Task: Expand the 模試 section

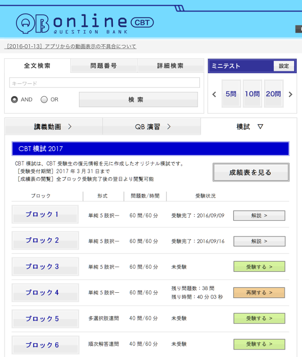Action: (x=249, y=127)
